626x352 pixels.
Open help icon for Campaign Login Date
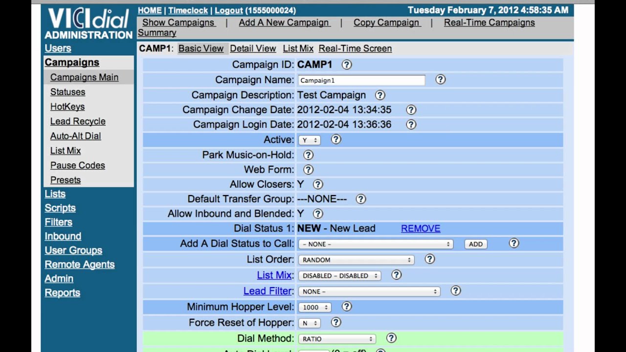(x=411, y=124)
